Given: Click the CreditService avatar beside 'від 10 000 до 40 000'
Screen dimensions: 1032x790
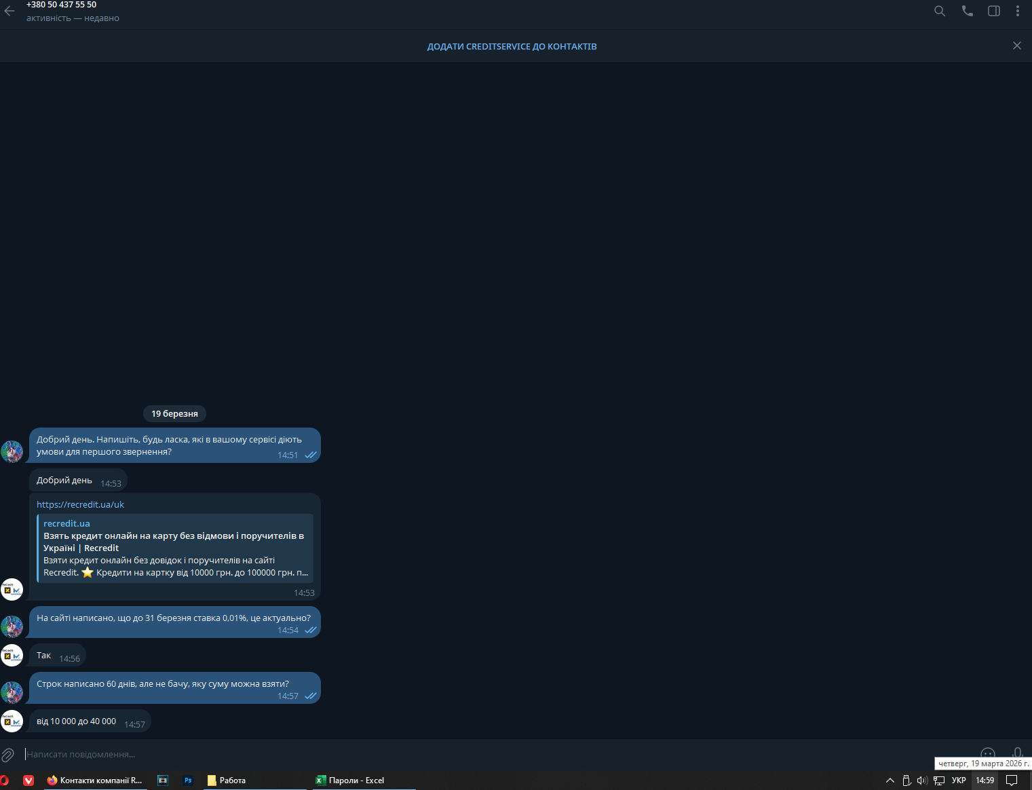Looking at the screenshot, I should (12, 721).
